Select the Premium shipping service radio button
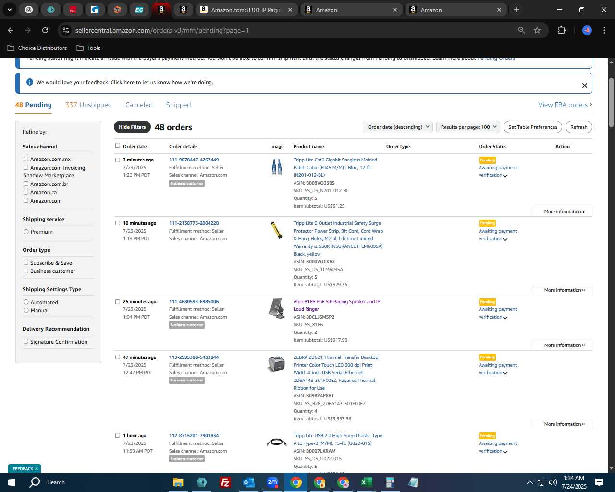Screen dimensions: 615x492 coord(26,232)
